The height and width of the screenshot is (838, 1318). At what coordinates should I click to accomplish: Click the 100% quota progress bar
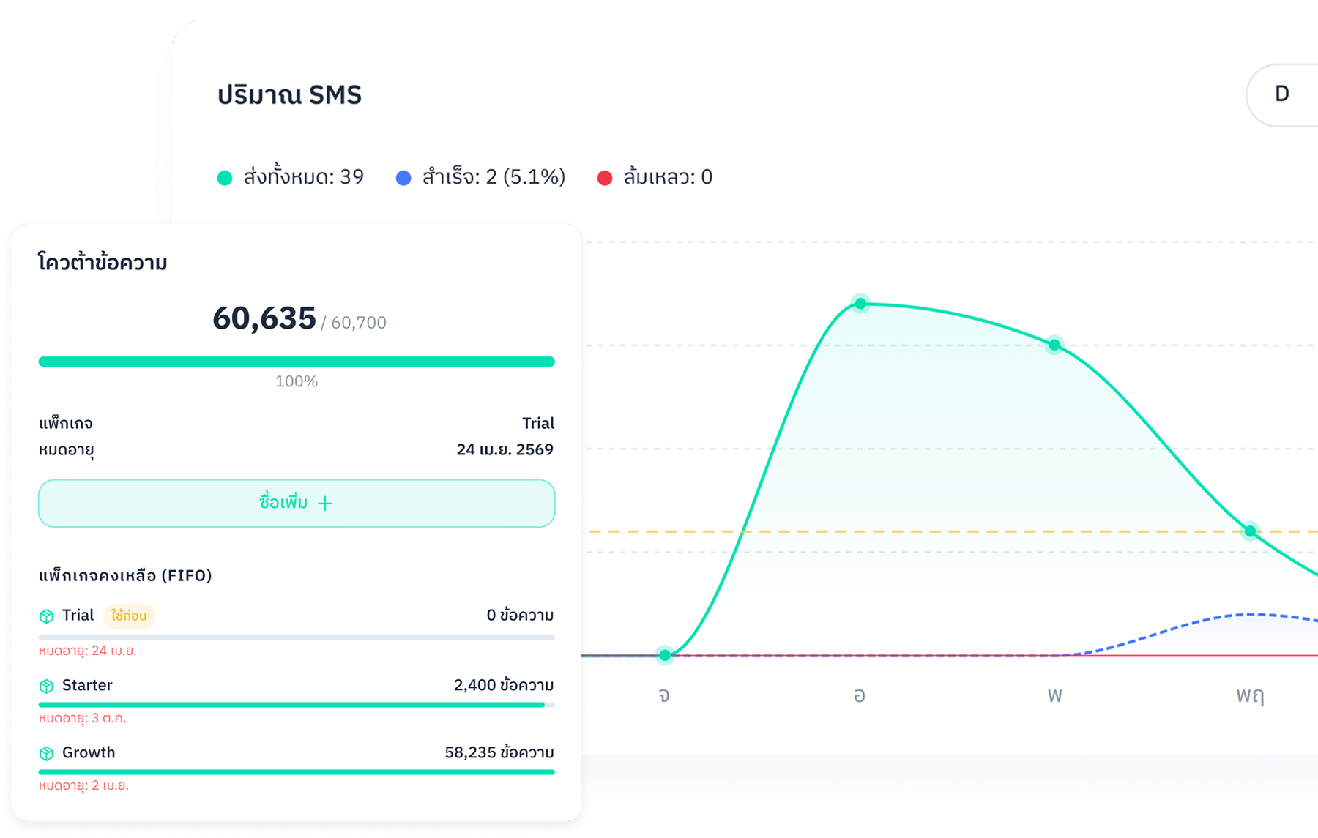pos(296,361)
